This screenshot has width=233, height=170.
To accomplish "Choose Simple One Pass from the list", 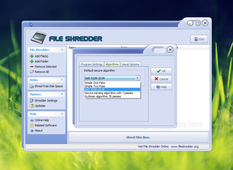I will [x=112, y=83].
